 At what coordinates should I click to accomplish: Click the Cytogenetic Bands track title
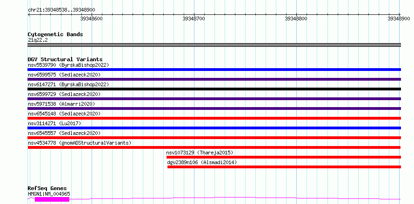click(x=55, y=34)
